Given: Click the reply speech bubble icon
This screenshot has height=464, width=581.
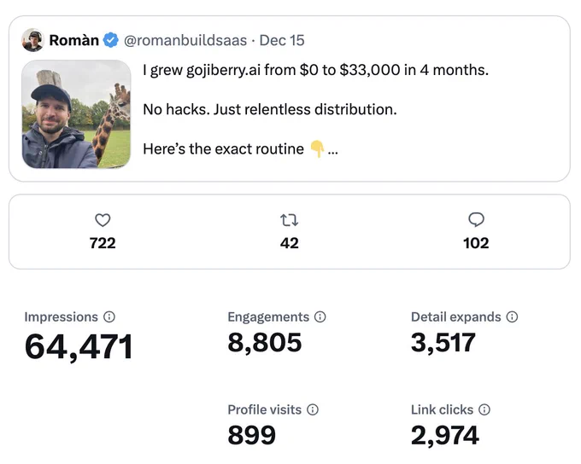Looking at the screenshot, I should tap(476, 220).
